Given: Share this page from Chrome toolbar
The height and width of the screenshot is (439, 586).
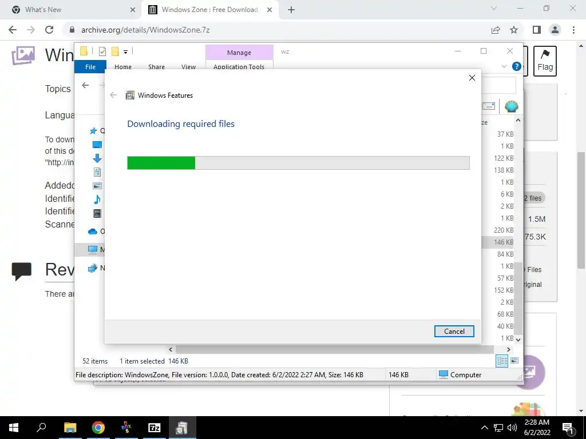Looking at the screenshot, I should pos(496,30).
